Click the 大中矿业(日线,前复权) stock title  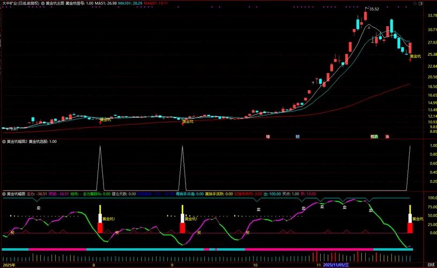coord(20,3)
